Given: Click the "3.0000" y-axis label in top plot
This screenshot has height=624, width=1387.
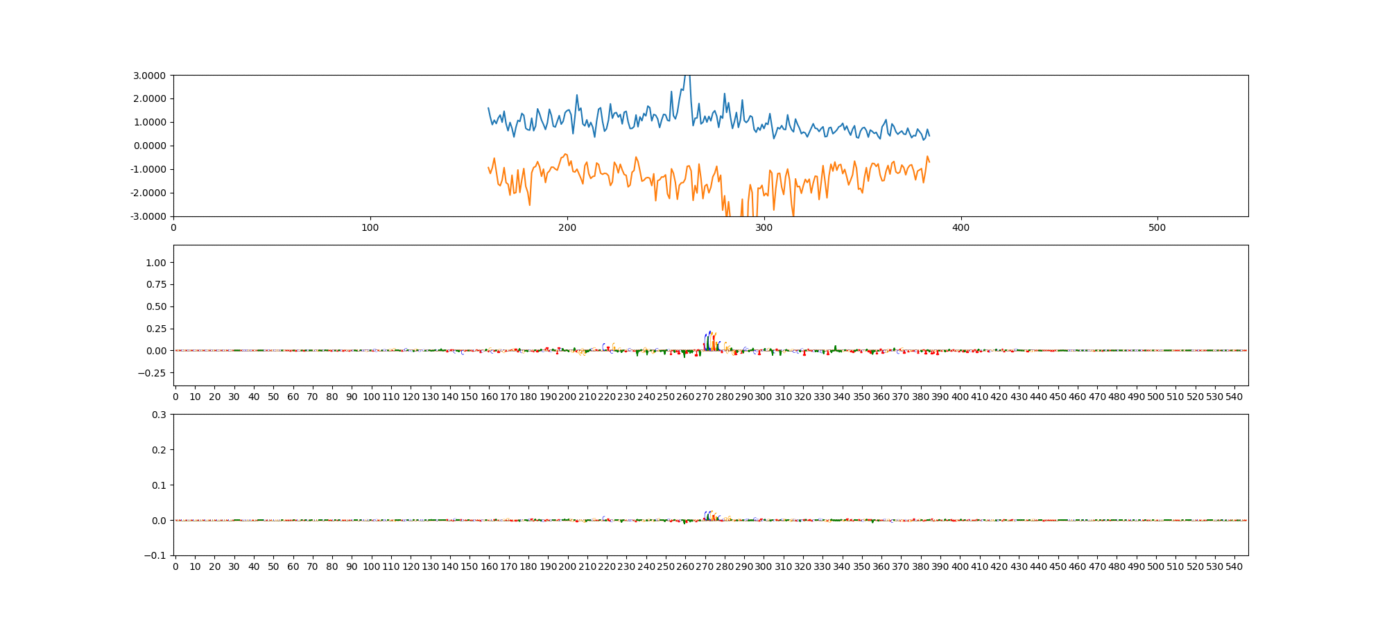Looking at the screenshot, I should click(148, 75).
